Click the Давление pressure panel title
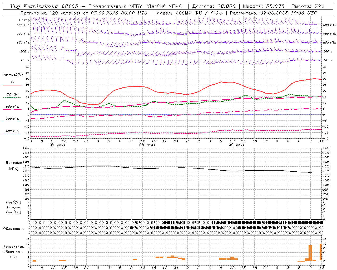337x270 pixels. coord(14,163)
